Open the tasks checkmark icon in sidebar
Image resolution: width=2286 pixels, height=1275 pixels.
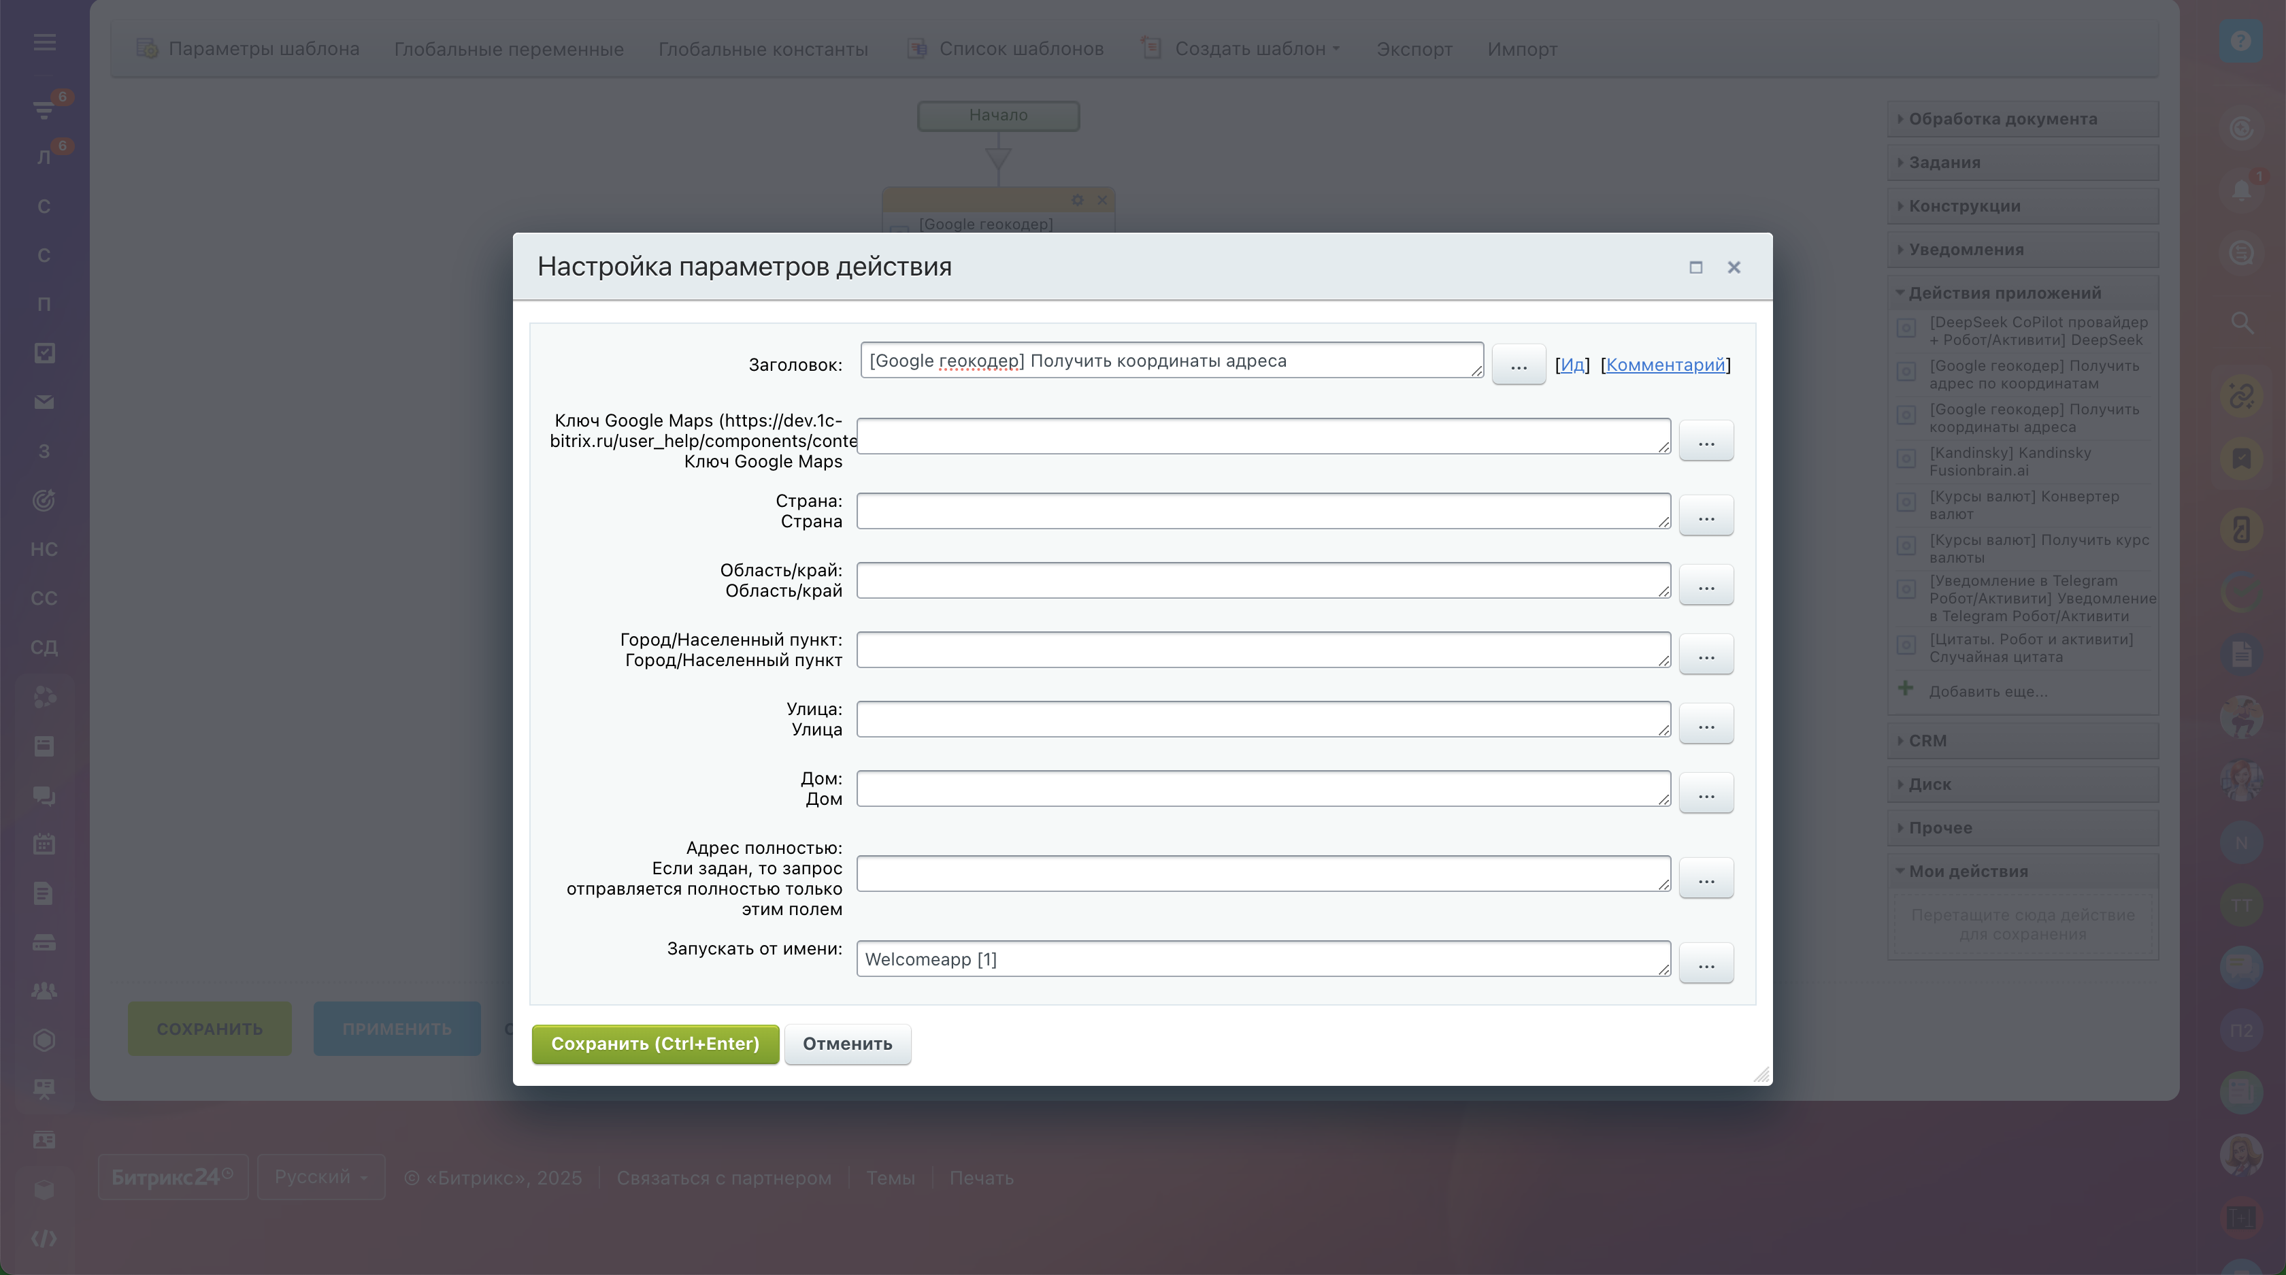[44, 353]
